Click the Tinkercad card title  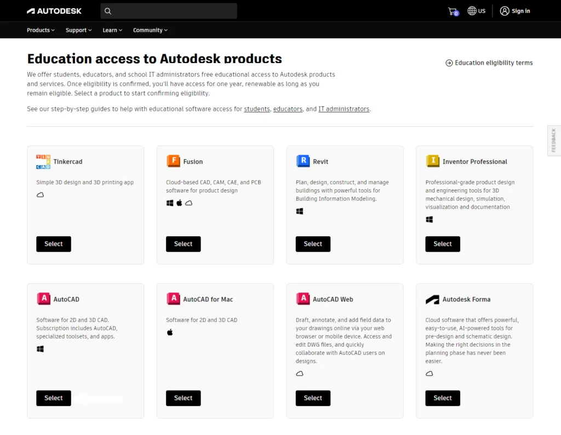(68, 162)
